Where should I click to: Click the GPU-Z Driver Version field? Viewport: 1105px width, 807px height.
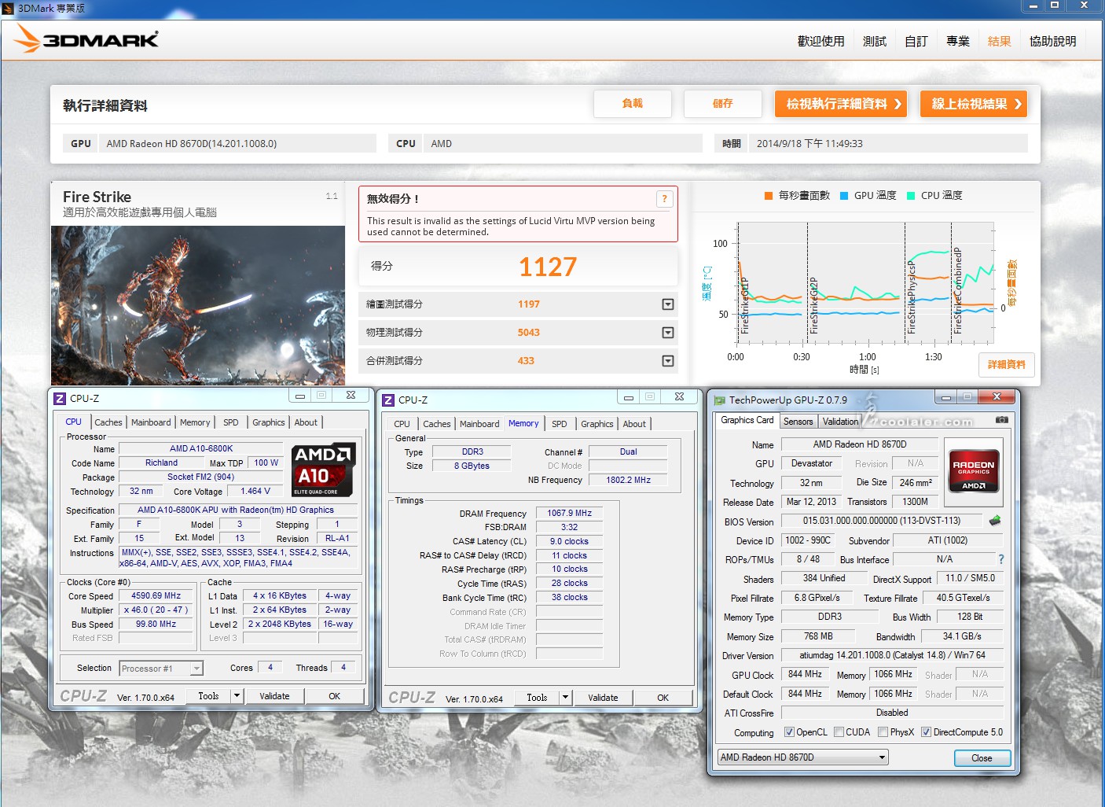click(x=892, y=655)
